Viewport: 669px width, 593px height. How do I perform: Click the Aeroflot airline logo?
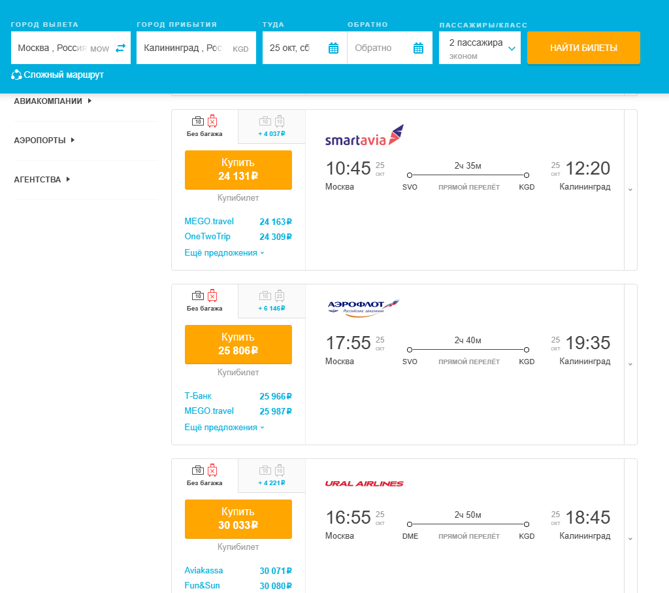pos(363,307)
